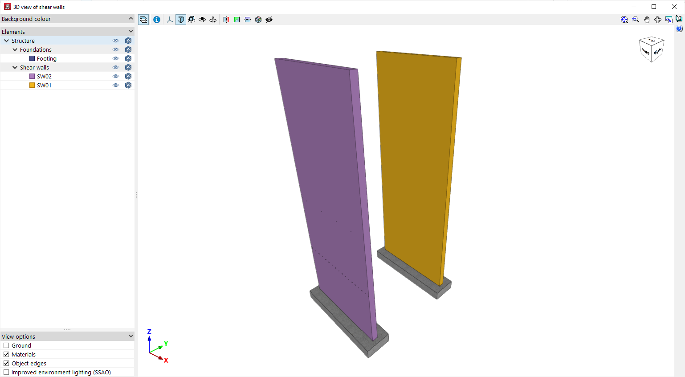Click the red-edged vertical section icon

[x=226, y=20]
